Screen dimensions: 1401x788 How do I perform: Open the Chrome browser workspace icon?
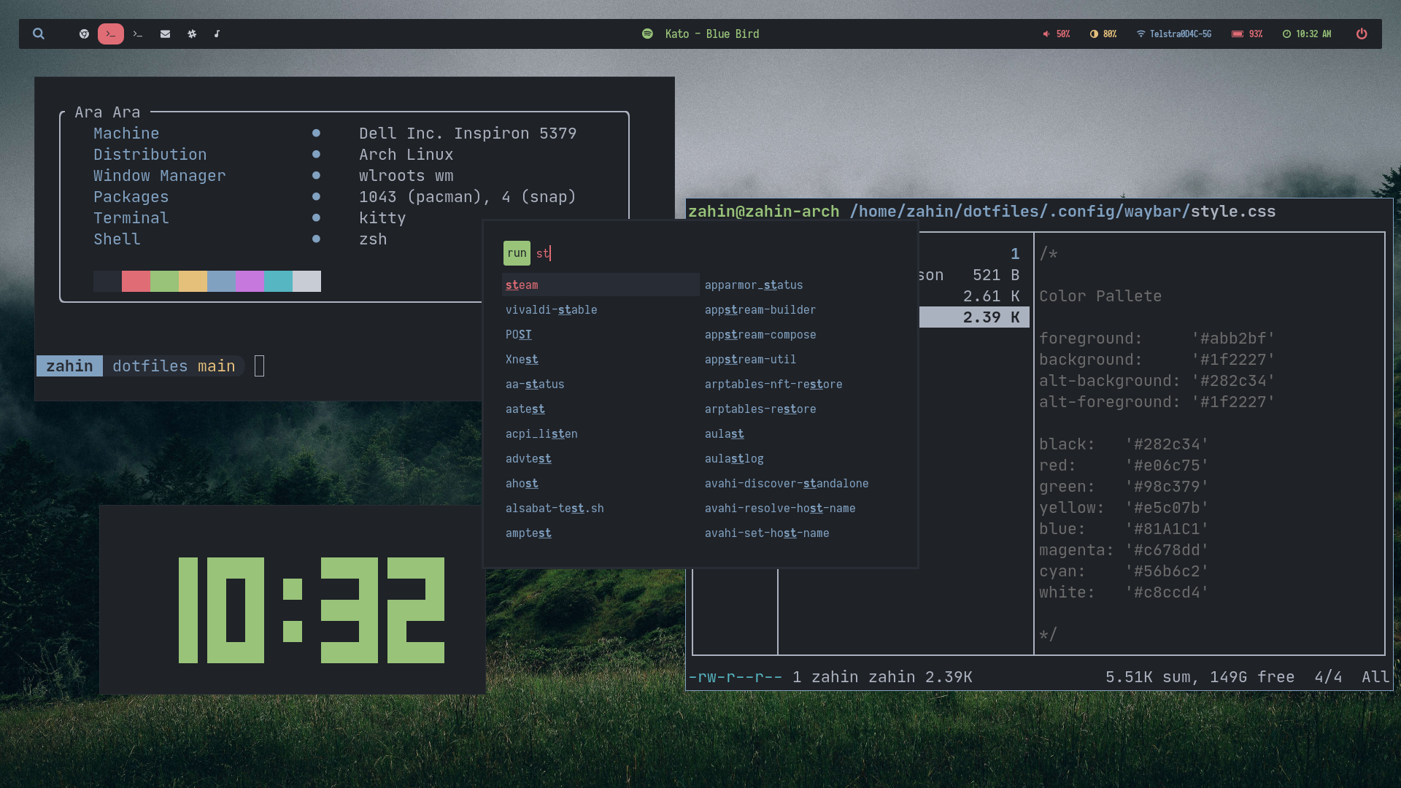85,34
